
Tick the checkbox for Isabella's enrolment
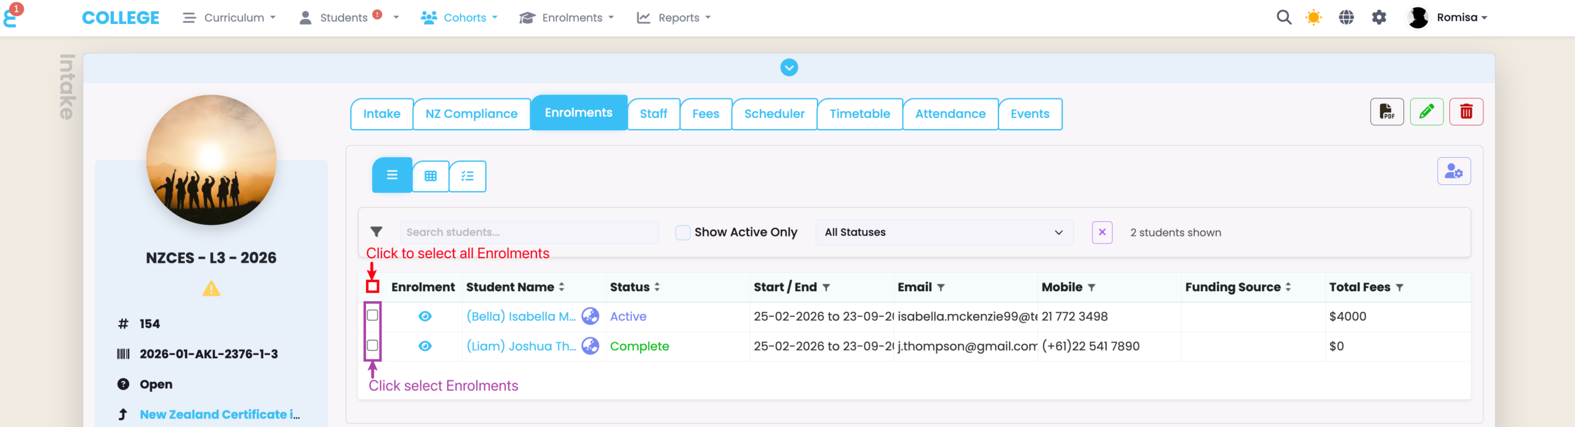click(x=372, y=315)
